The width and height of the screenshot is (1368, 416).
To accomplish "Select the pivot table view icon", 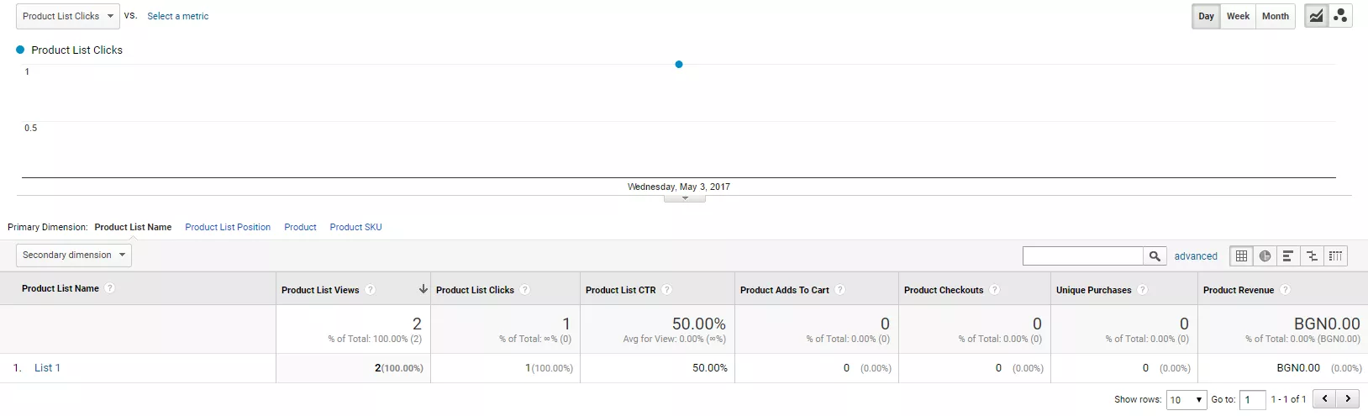I will click(1335, 256).
